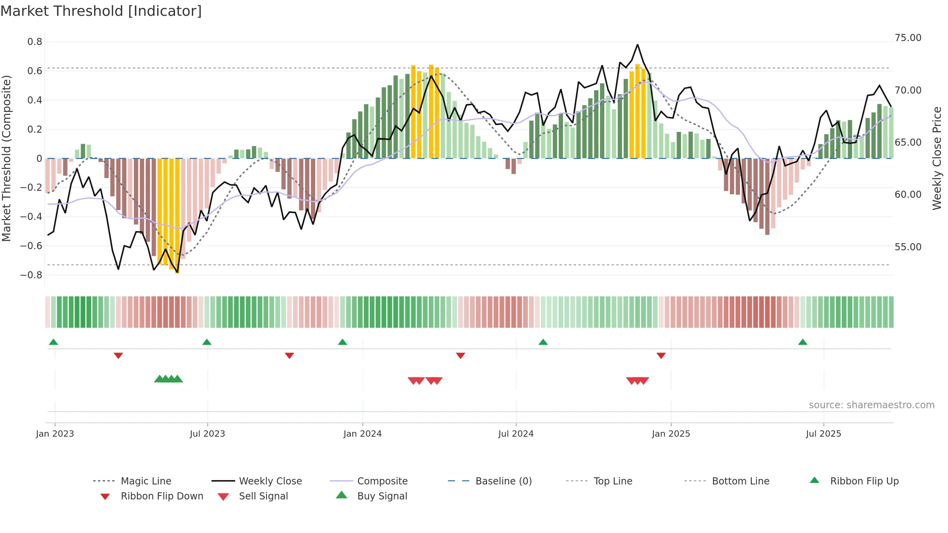This screenshot has height=533, width=948.
Task: Click the Jan 2024 x-axis label
Action: point(363,434)
